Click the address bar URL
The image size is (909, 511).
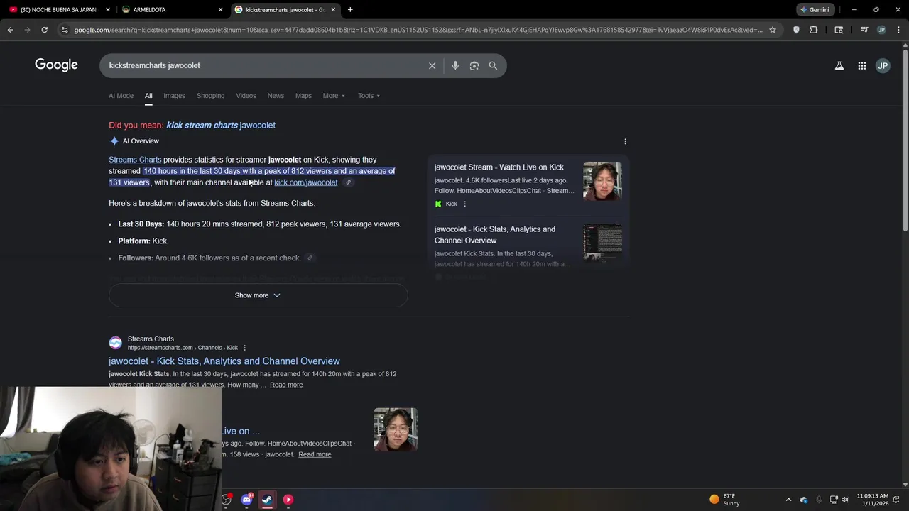pos(418,30)
